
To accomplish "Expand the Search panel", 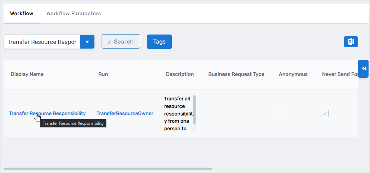I will point(121,42).
